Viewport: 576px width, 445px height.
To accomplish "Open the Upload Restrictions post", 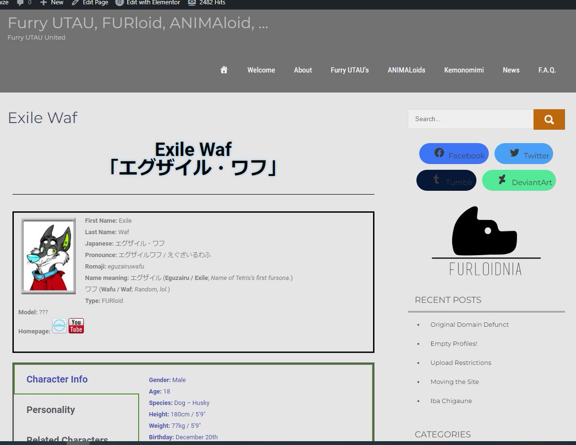I will (x=461, y=363).
